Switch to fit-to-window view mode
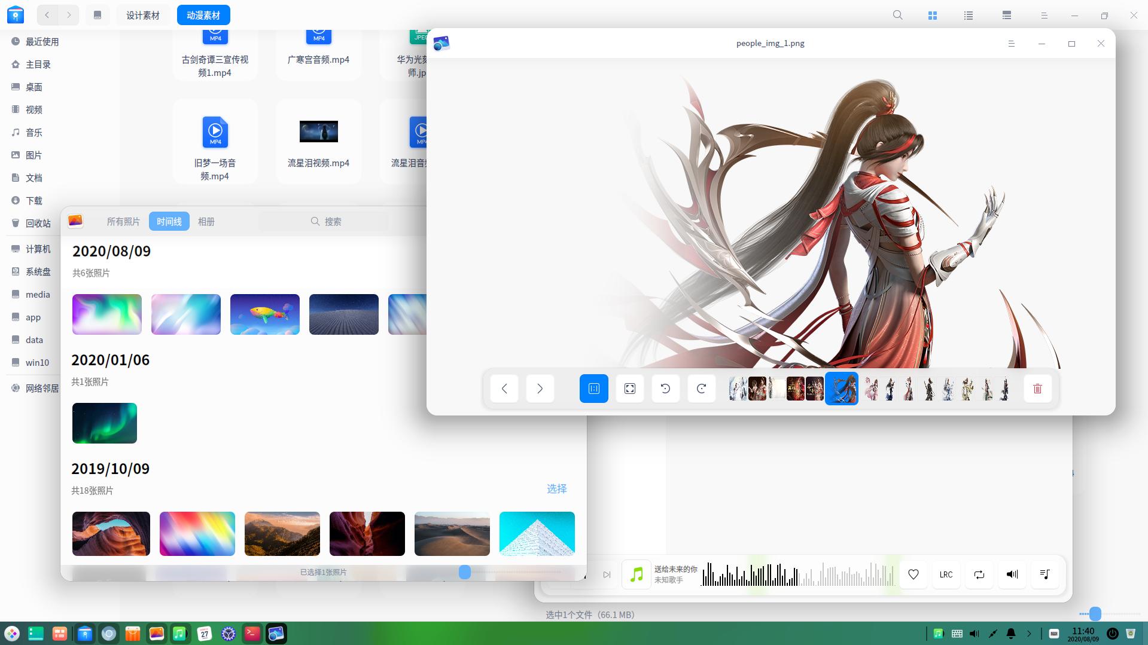The height and width of the screenshot is (645, 1148). [629, 389]
